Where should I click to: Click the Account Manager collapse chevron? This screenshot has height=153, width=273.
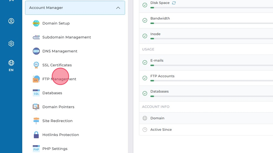tap(118, 8)
